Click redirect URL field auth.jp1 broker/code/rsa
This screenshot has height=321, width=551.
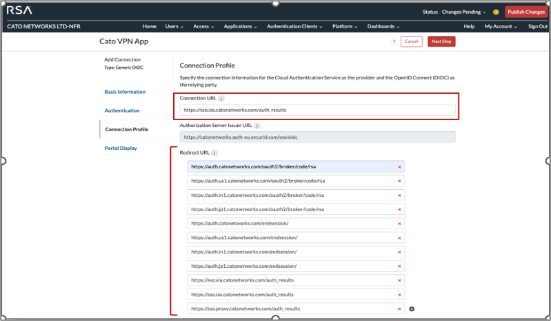pyautogui.click(x=296, y=209)
